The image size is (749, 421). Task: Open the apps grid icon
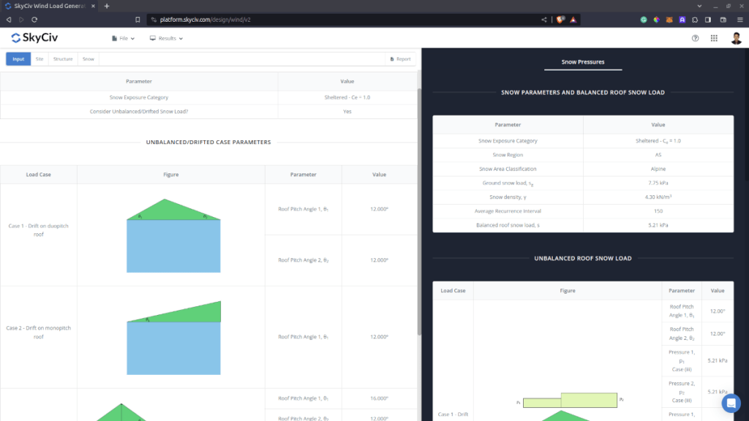(x=714, y=38)
